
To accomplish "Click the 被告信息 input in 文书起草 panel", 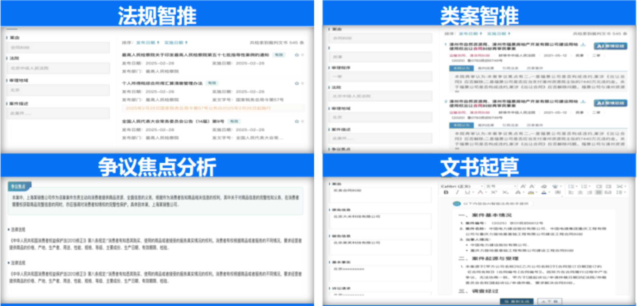I will pyautogui.click(x=380, y=247).
